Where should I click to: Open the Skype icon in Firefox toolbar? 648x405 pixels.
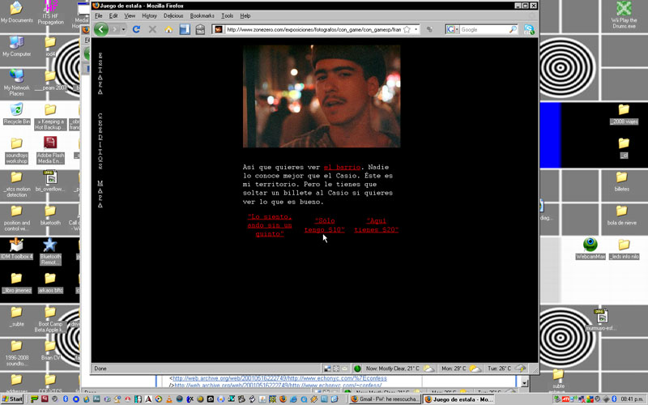click(529, 30)
